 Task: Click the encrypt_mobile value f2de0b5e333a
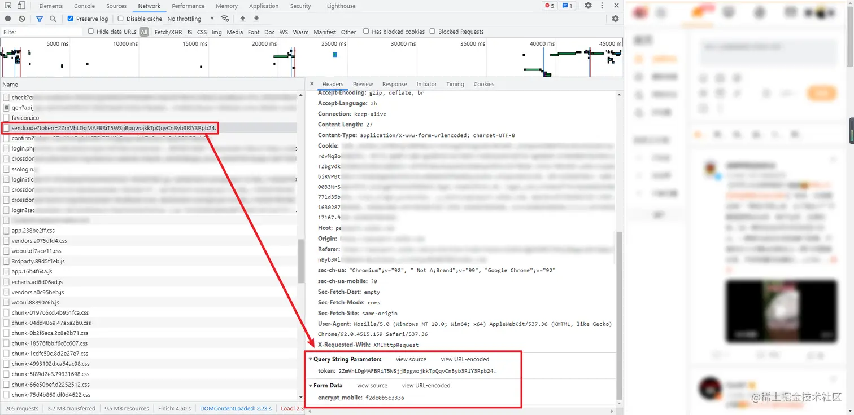(385, 398)
